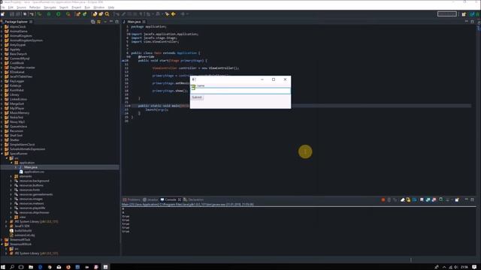This screenshot has width=481, height=270.
Task: Click the yellow Back navigation arrow
Action: pos(174,14)
